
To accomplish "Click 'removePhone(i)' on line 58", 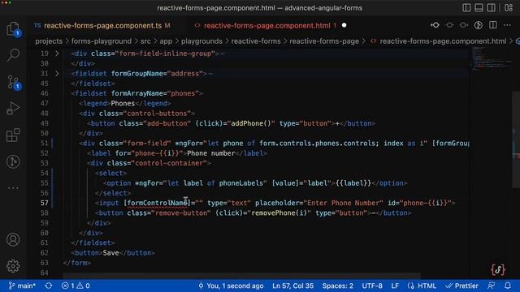I will pos(279,213).
